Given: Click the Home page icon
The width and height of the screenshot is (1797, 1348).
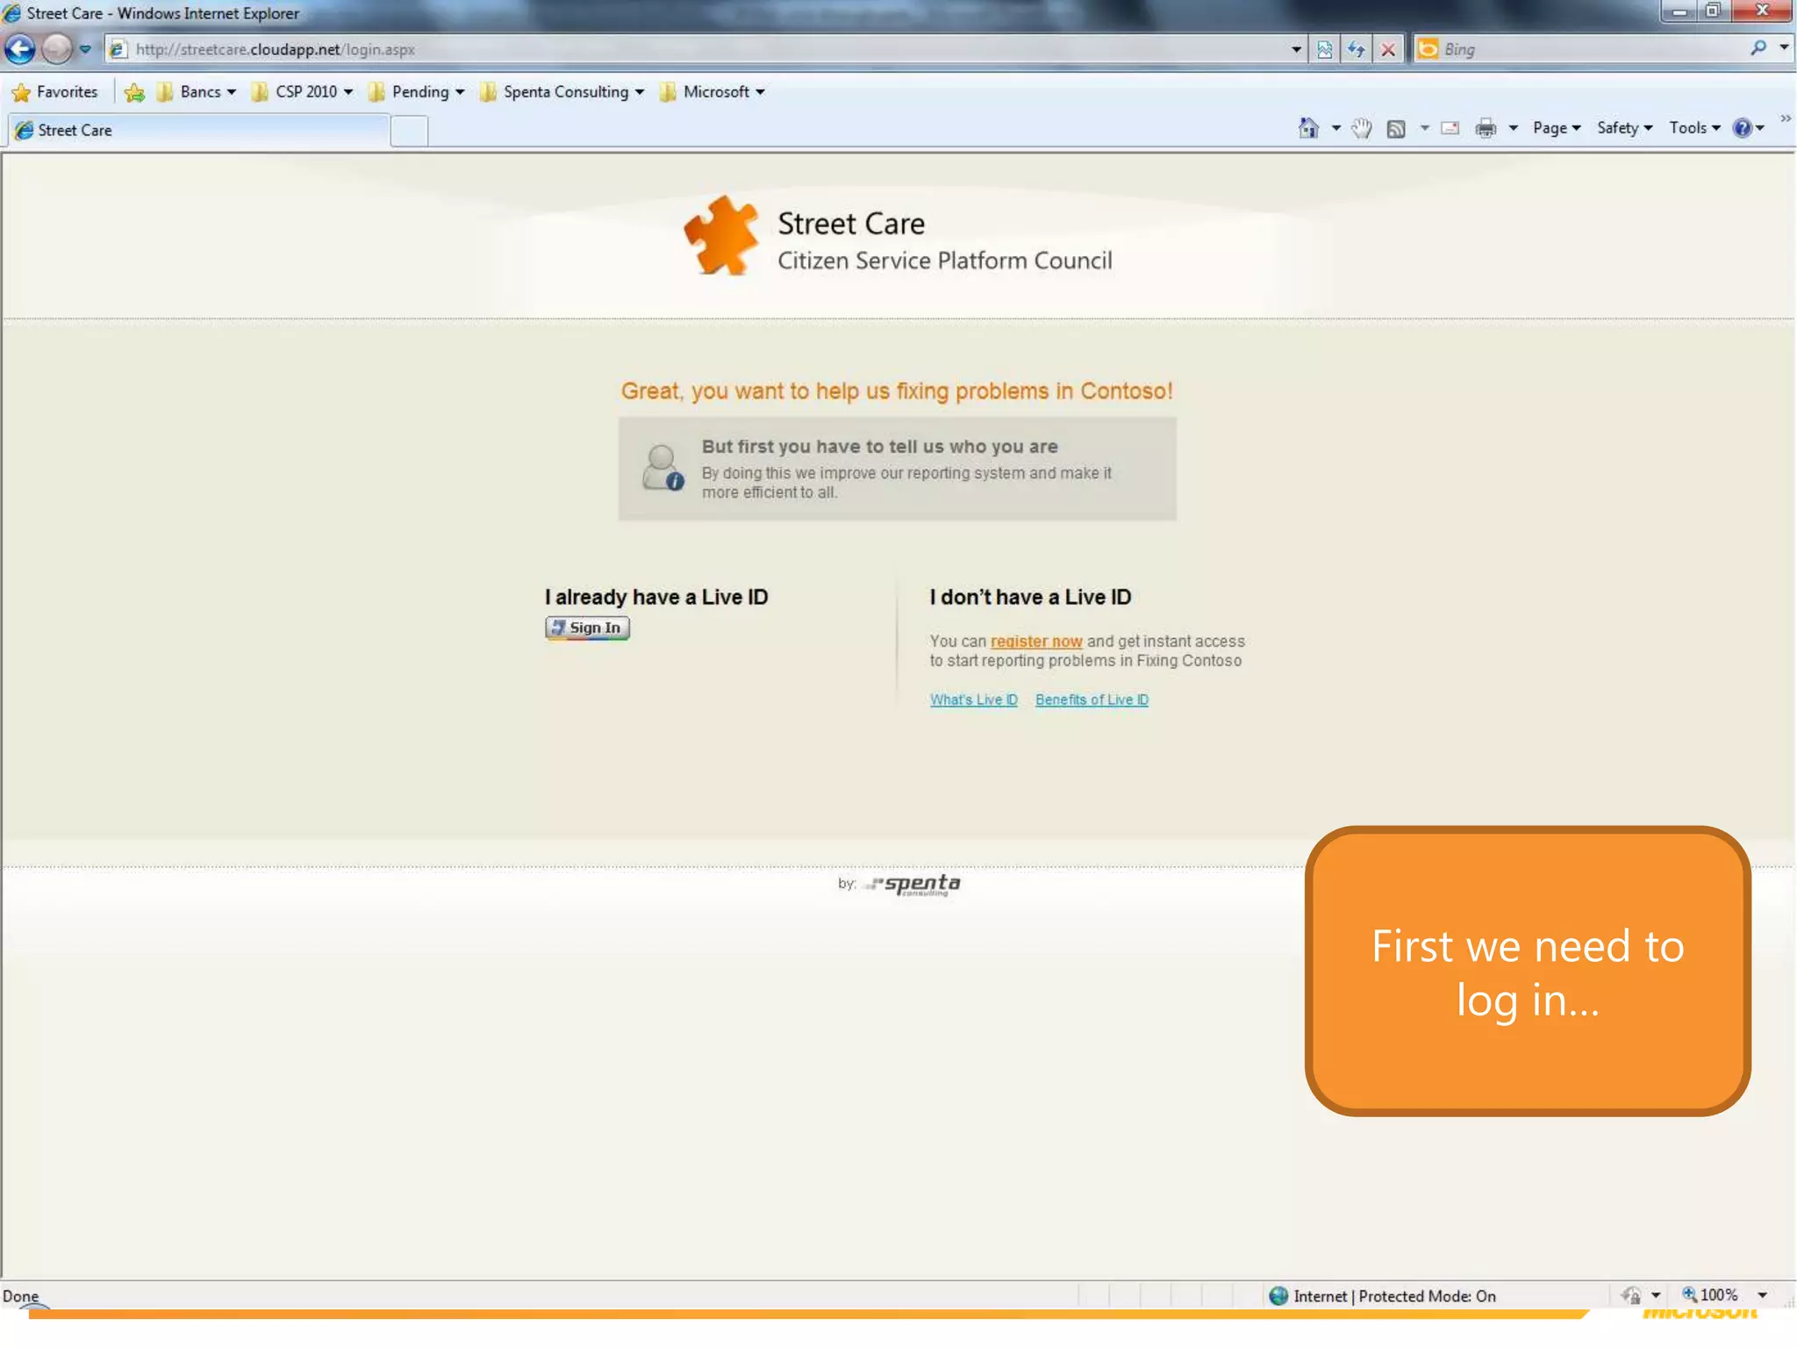Looking at the screenshot, I should point(1308,128).
